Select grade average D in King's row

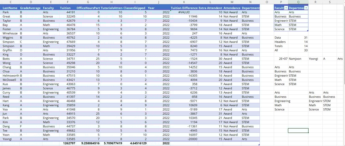pyautogui.click(x=31, y=54)
